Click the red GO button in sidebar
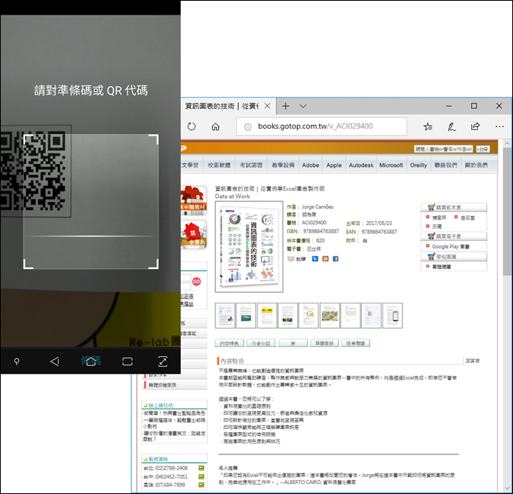 pos(196,281)
